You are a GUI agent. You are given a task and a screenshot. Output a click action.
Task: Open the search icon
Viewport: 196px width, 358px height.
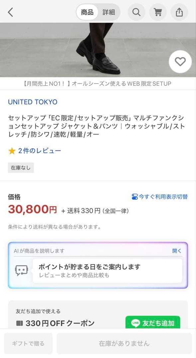pos(136,12)
